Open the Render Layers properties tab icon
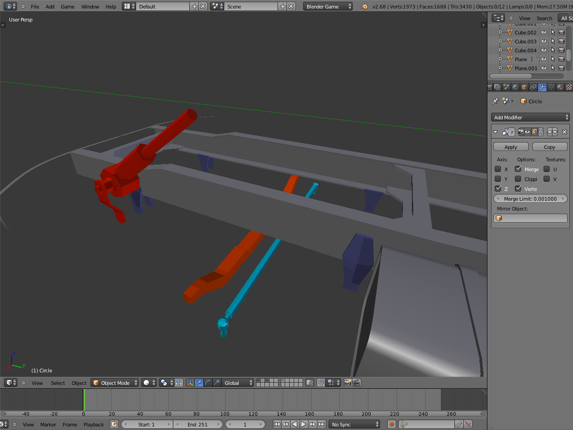Screen dimensions: 573x430 497,87
